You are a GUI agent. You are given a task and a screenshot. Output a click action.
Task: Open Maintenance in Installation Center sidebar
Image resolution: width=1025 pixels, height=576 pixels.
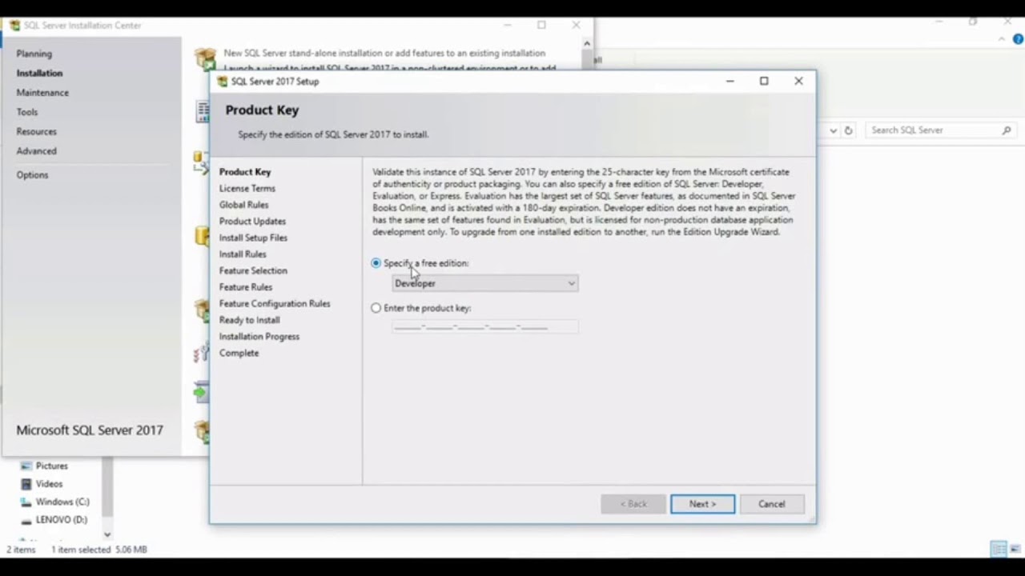pyautogui.click(x=42, y=93)
